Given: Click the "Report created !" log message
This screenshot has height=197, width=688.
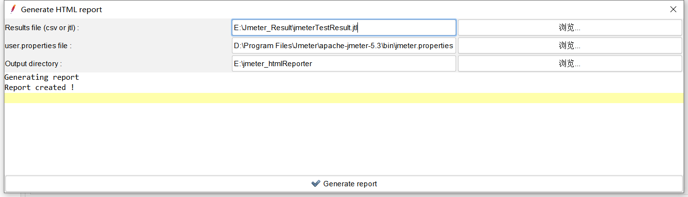Looking at the screenshot, I should 40,88.
